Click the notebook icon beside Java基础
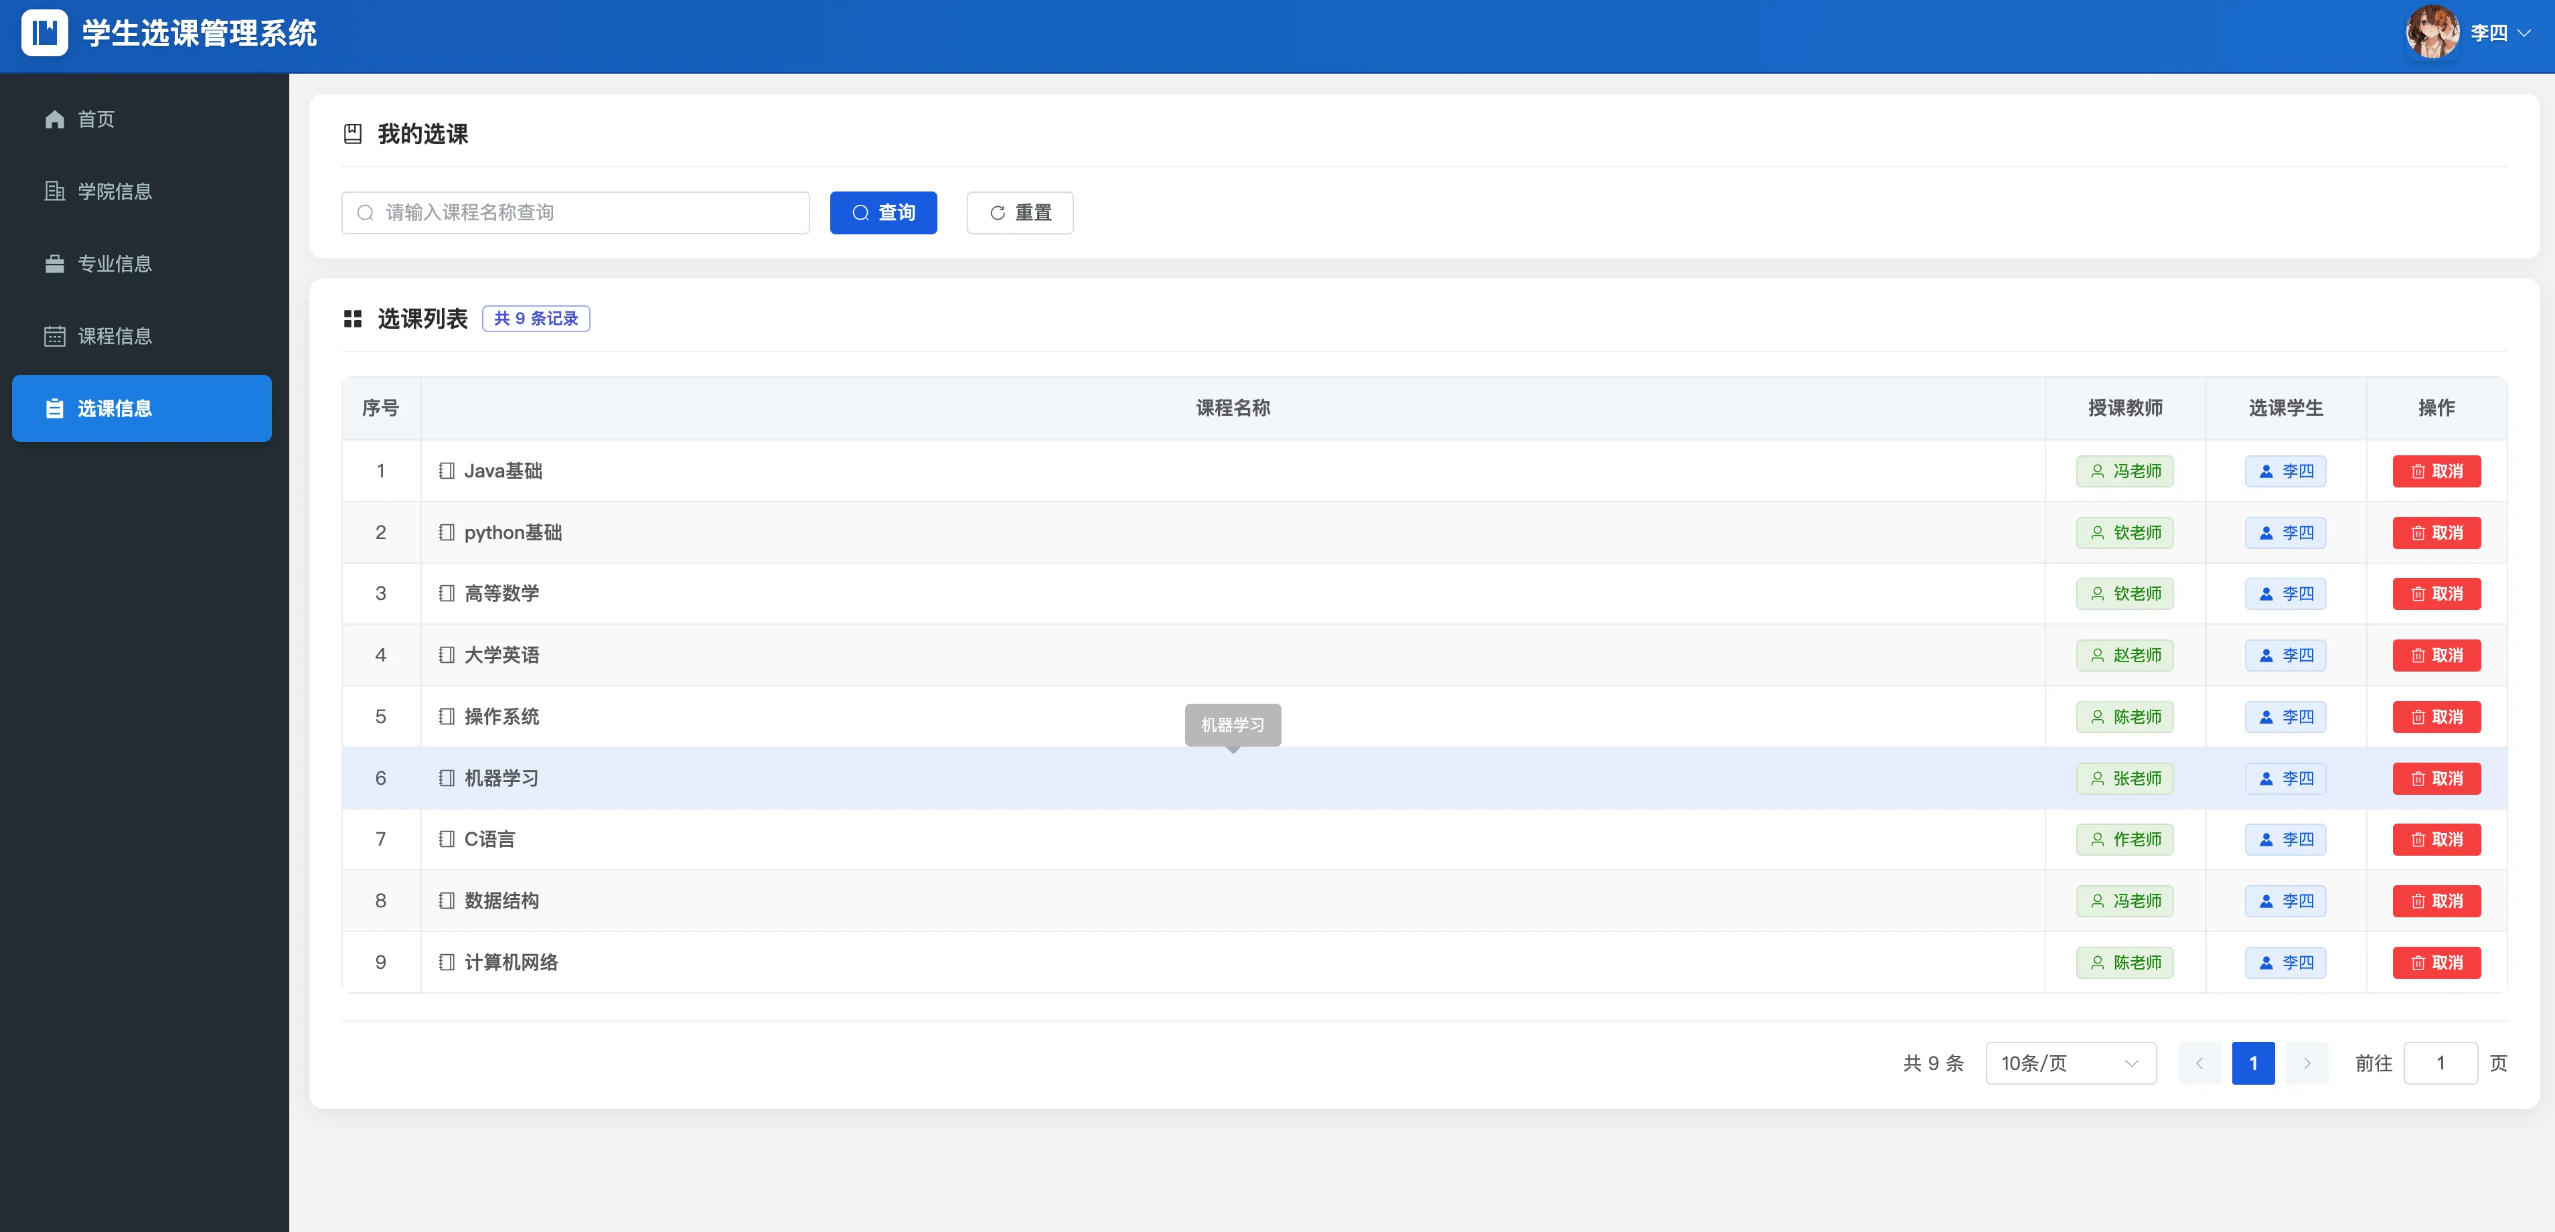 coord(447,471)
